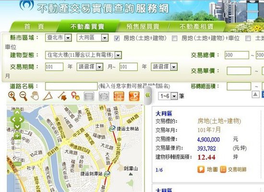
Task: Activate the hand pan tool
Action: click(x=35, y=96)
